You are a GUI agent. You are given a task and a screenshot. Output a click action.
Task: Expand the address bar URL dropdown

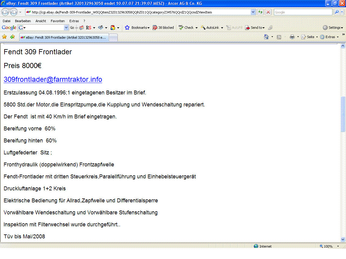click(253, 12)
